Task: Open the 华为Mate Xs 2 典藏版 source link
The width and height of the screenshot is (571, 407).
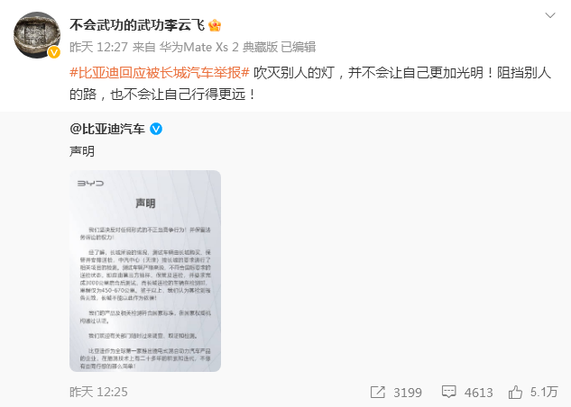Action: tap(218, 47)
